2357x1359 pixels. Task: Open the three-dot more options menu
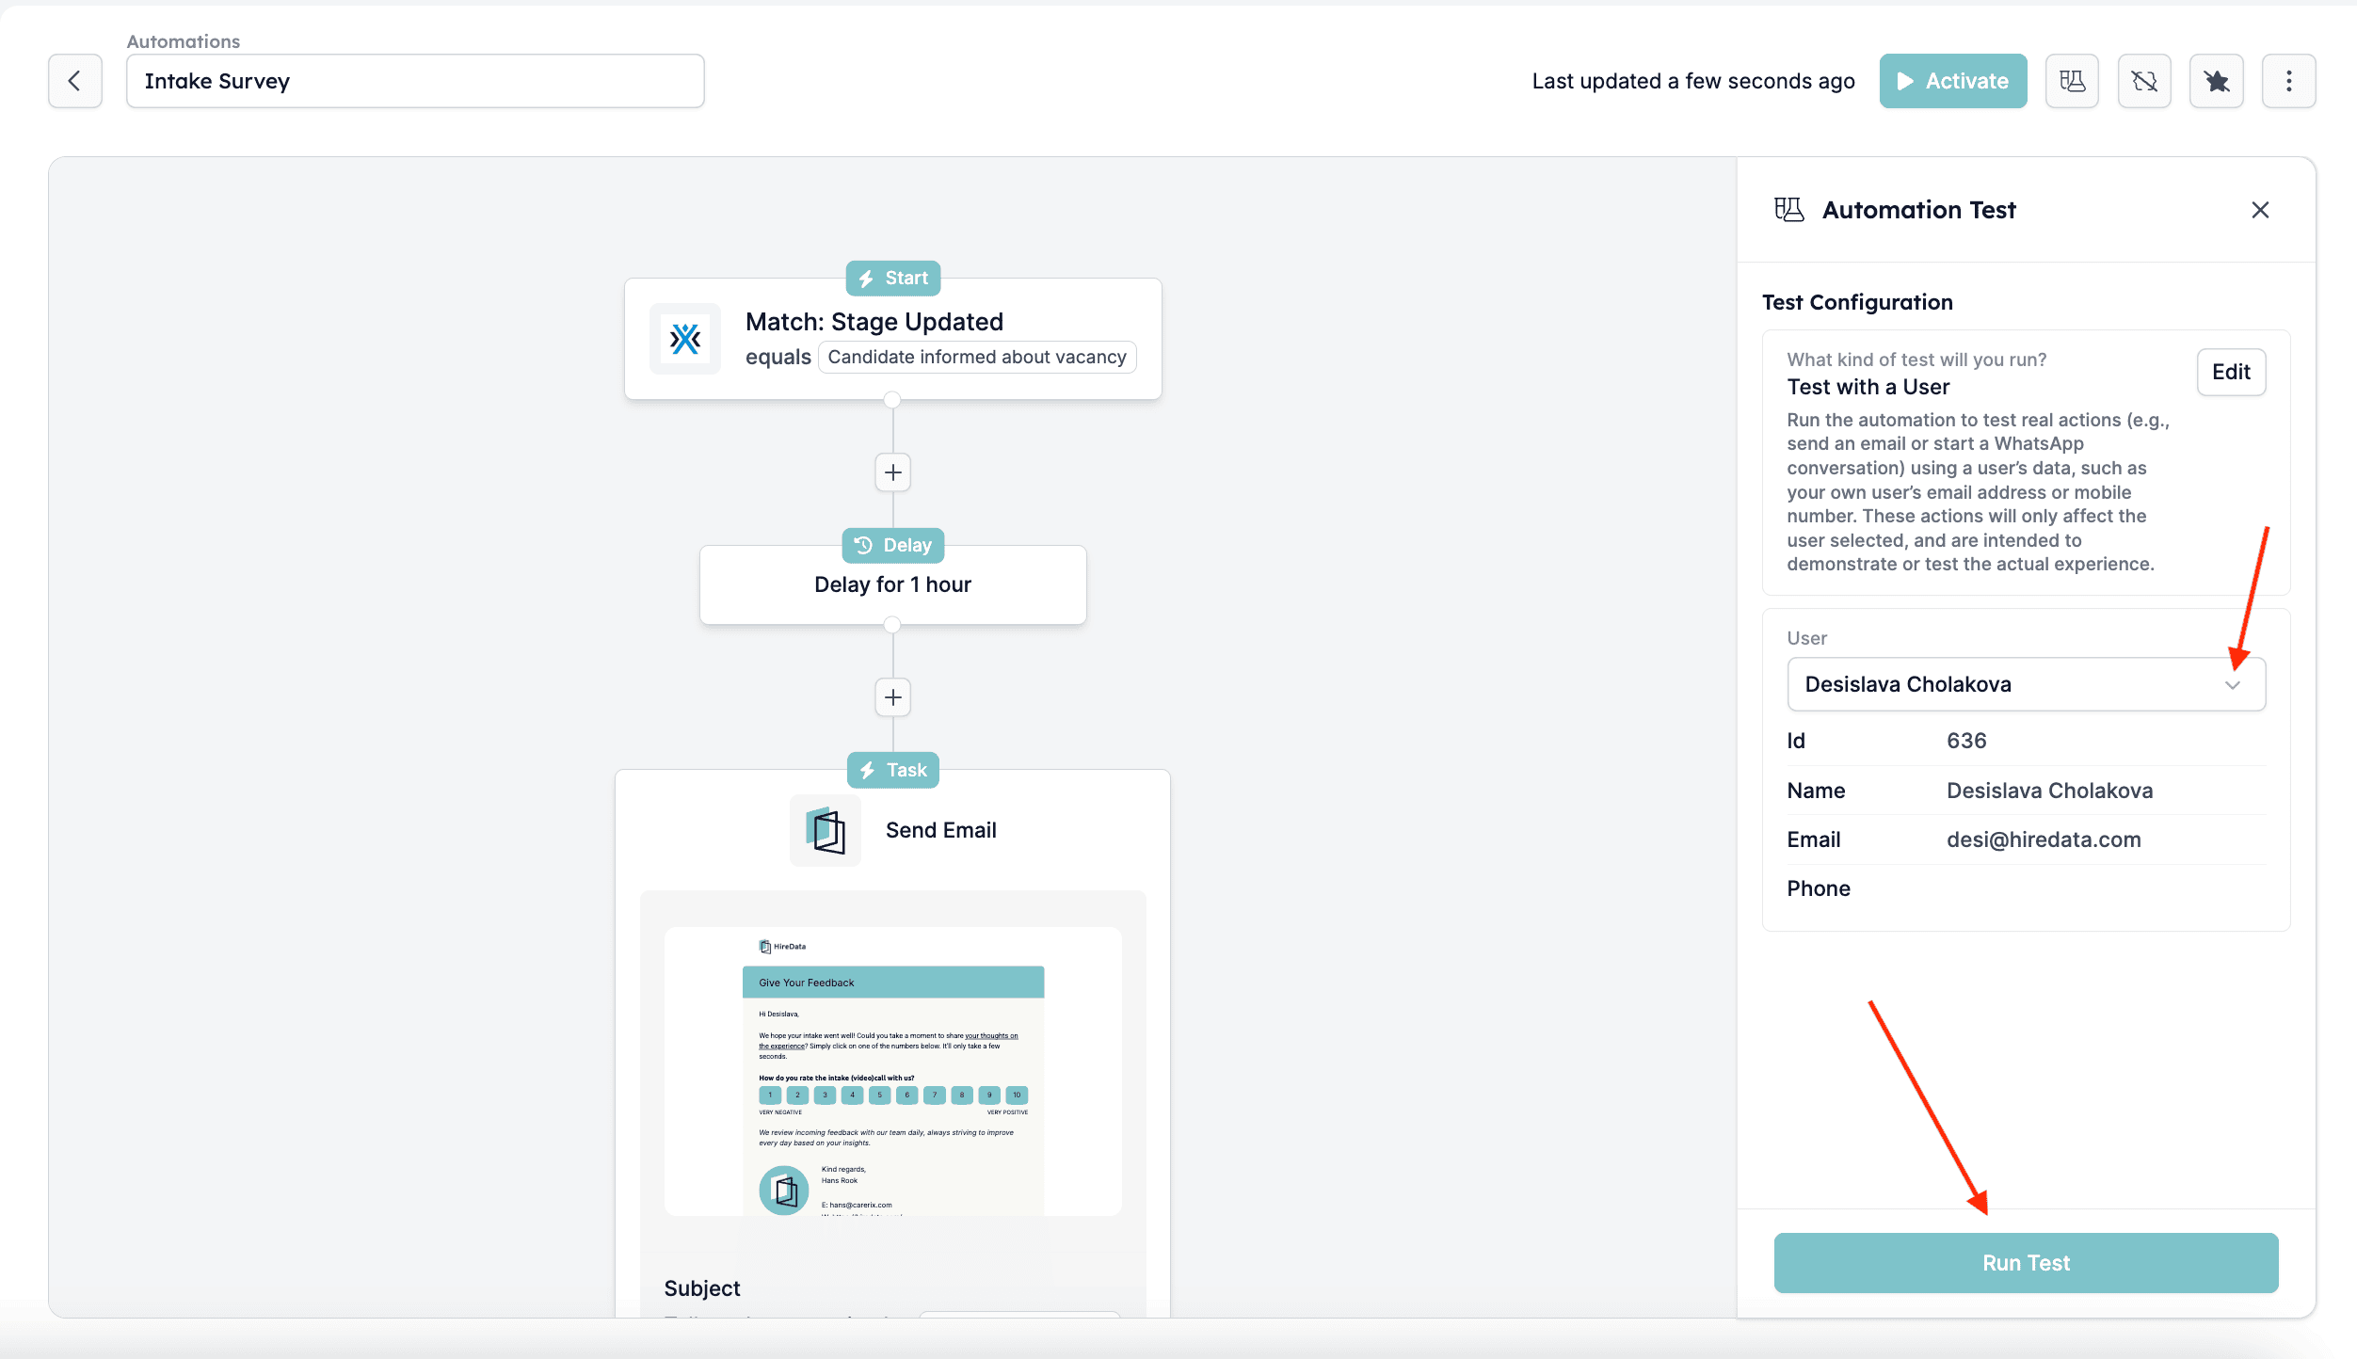tap(2289, 81)
